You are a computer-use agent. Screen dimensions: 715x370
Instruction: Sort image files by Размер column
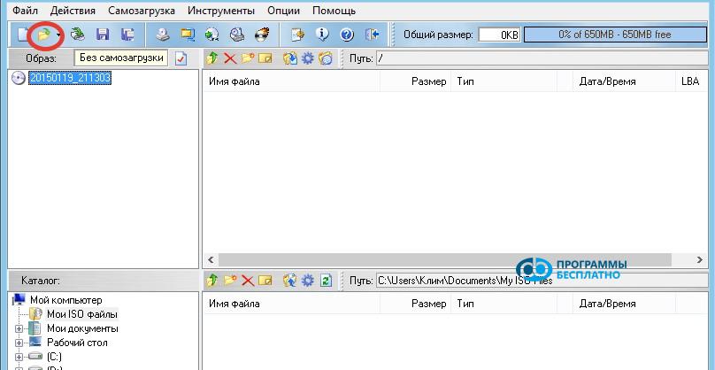(x=415, y=81)
